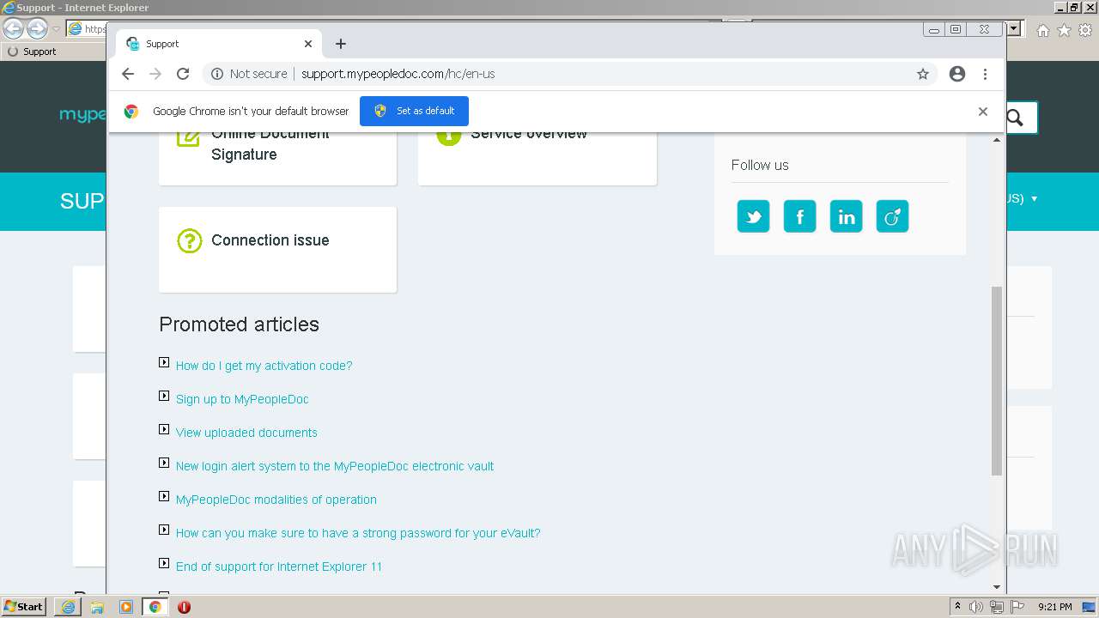Viewport: 1099px width, 618px height.
Task: Click the taskbar clock showing 9:21 PM
Action: point(1055,607)
